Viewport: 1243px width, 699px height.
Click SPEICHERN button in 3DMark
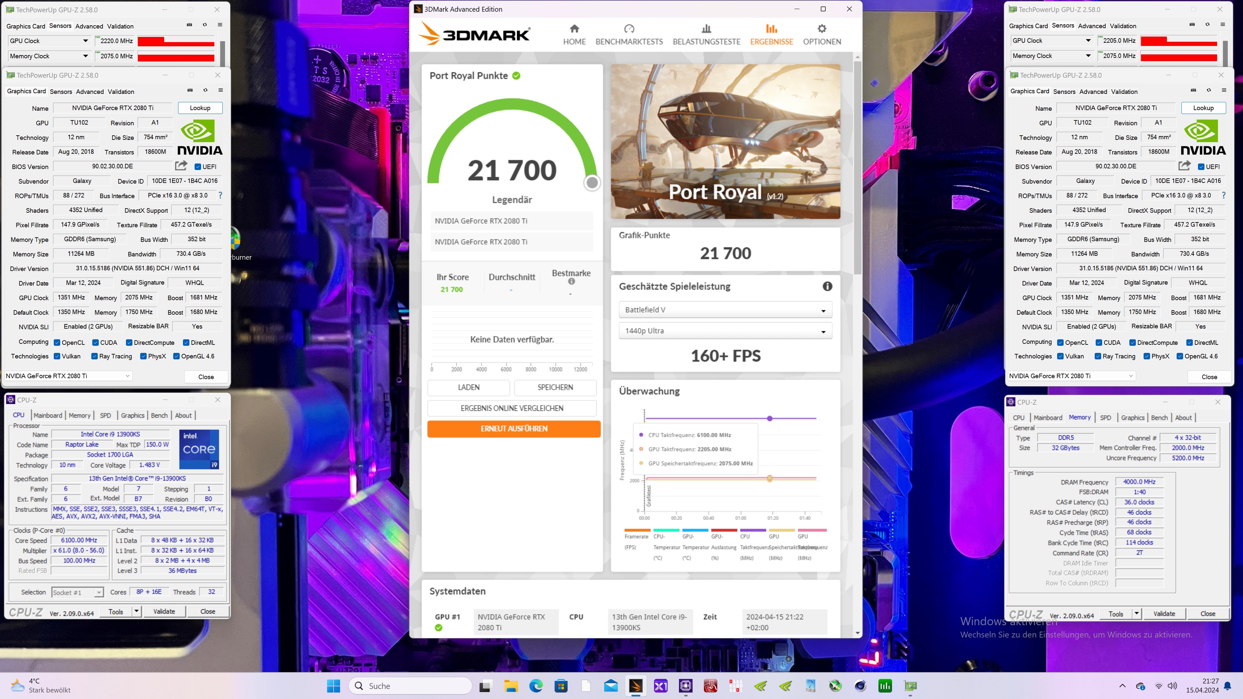555,387
